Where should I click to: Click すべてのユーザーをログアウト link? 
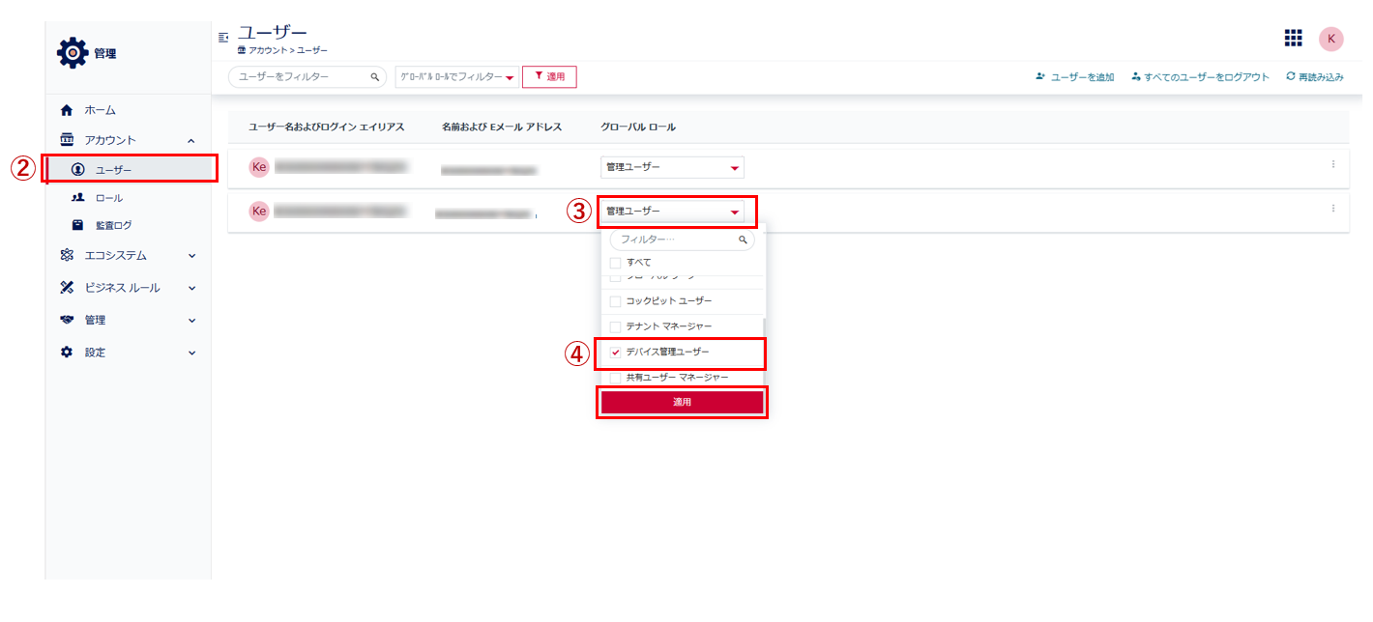point(1205,77)
